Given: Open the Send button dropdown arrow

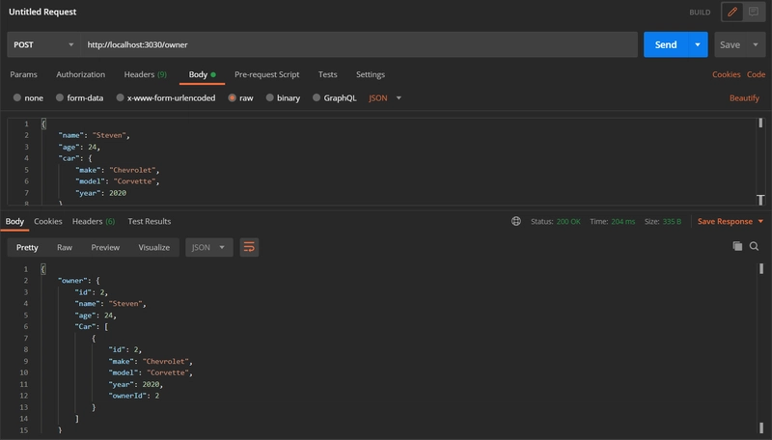Looking at the screenshot, I should (698, 44).
